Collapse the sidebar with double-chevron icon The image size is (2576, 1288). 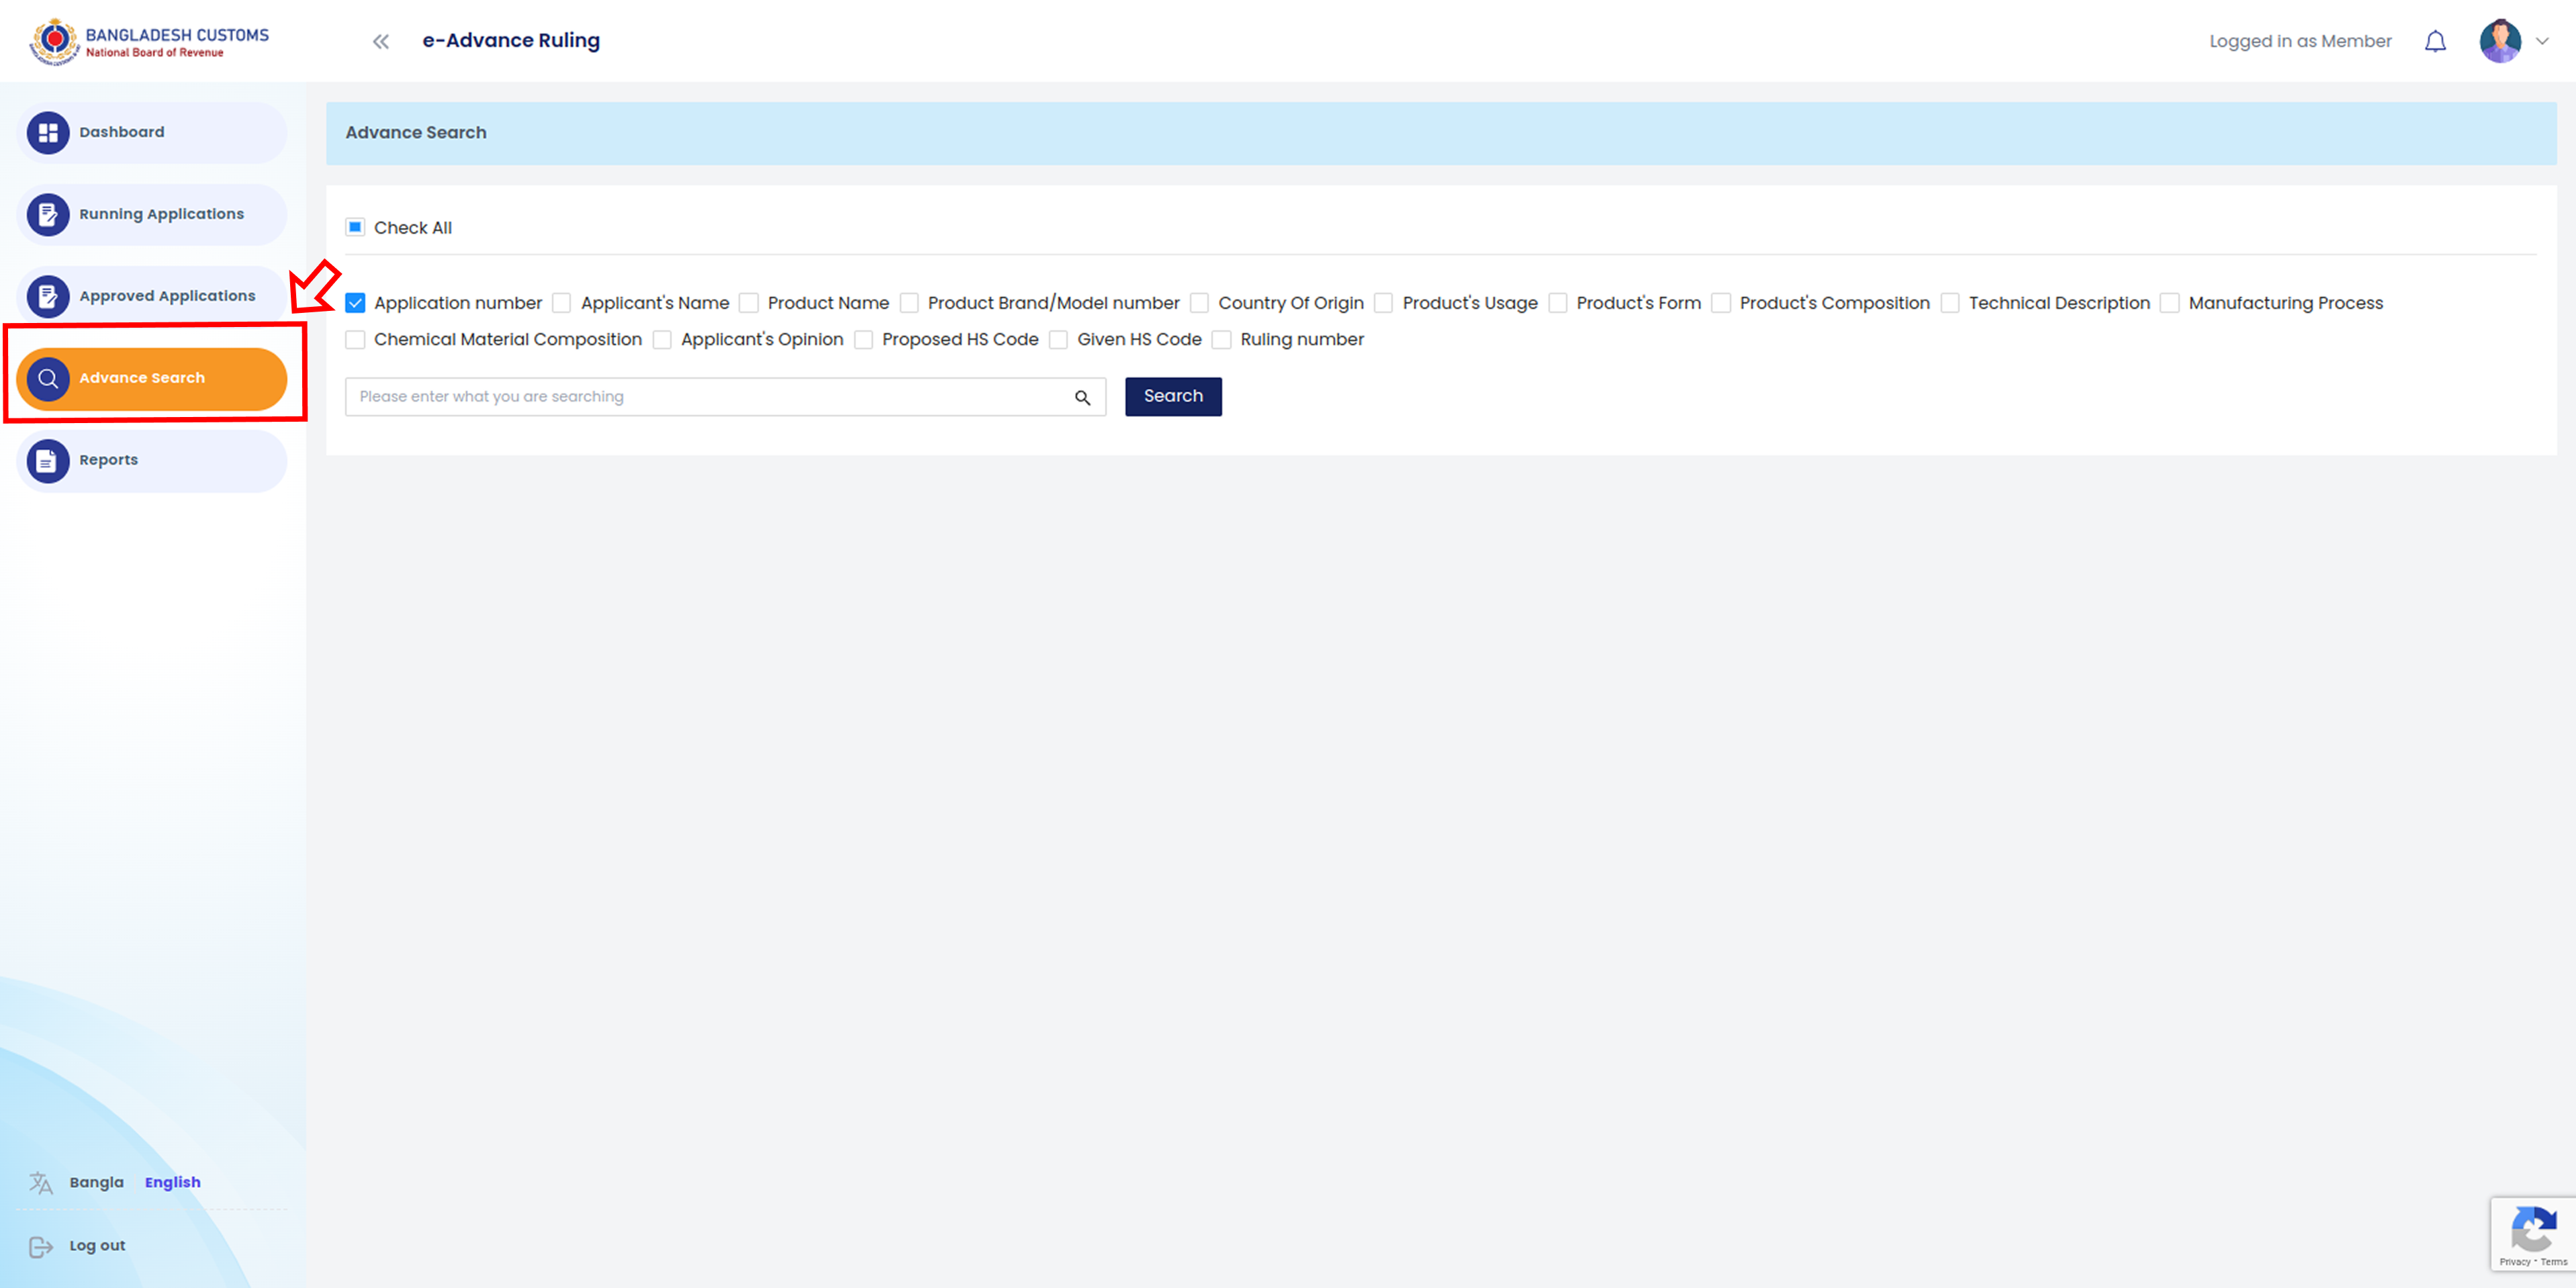(380, 41)
